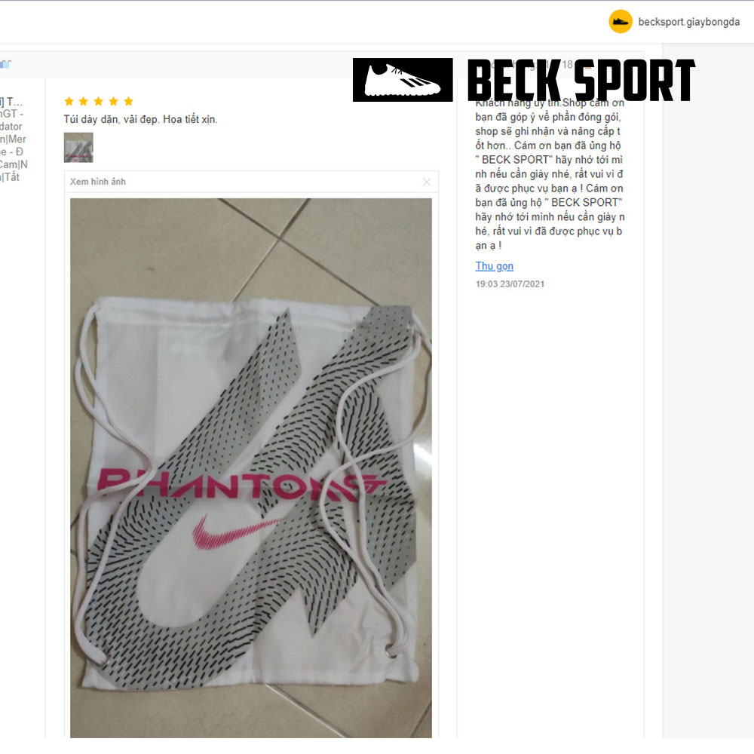Image resolution: width=754 pixels, height=754 pixels.
Task: Click the Xem hình ảnh header label
Action: tap(97, 182)
